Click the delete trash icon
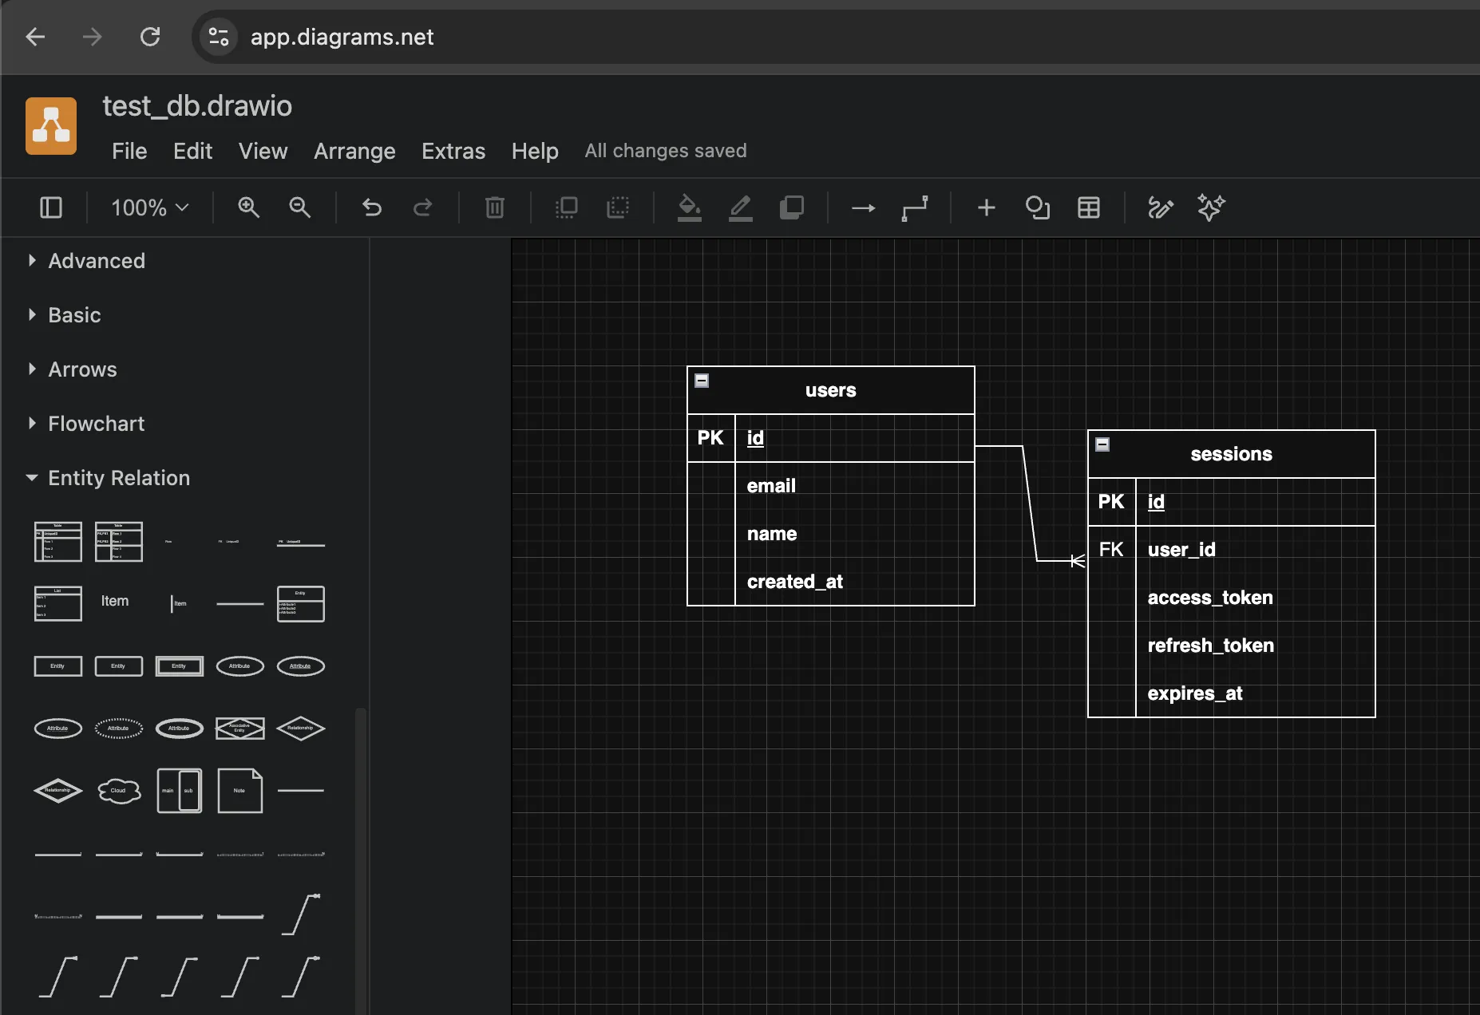 (495, 207)
